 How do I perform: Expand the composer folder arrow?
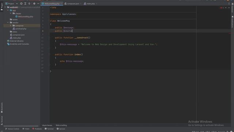[11, 26]
